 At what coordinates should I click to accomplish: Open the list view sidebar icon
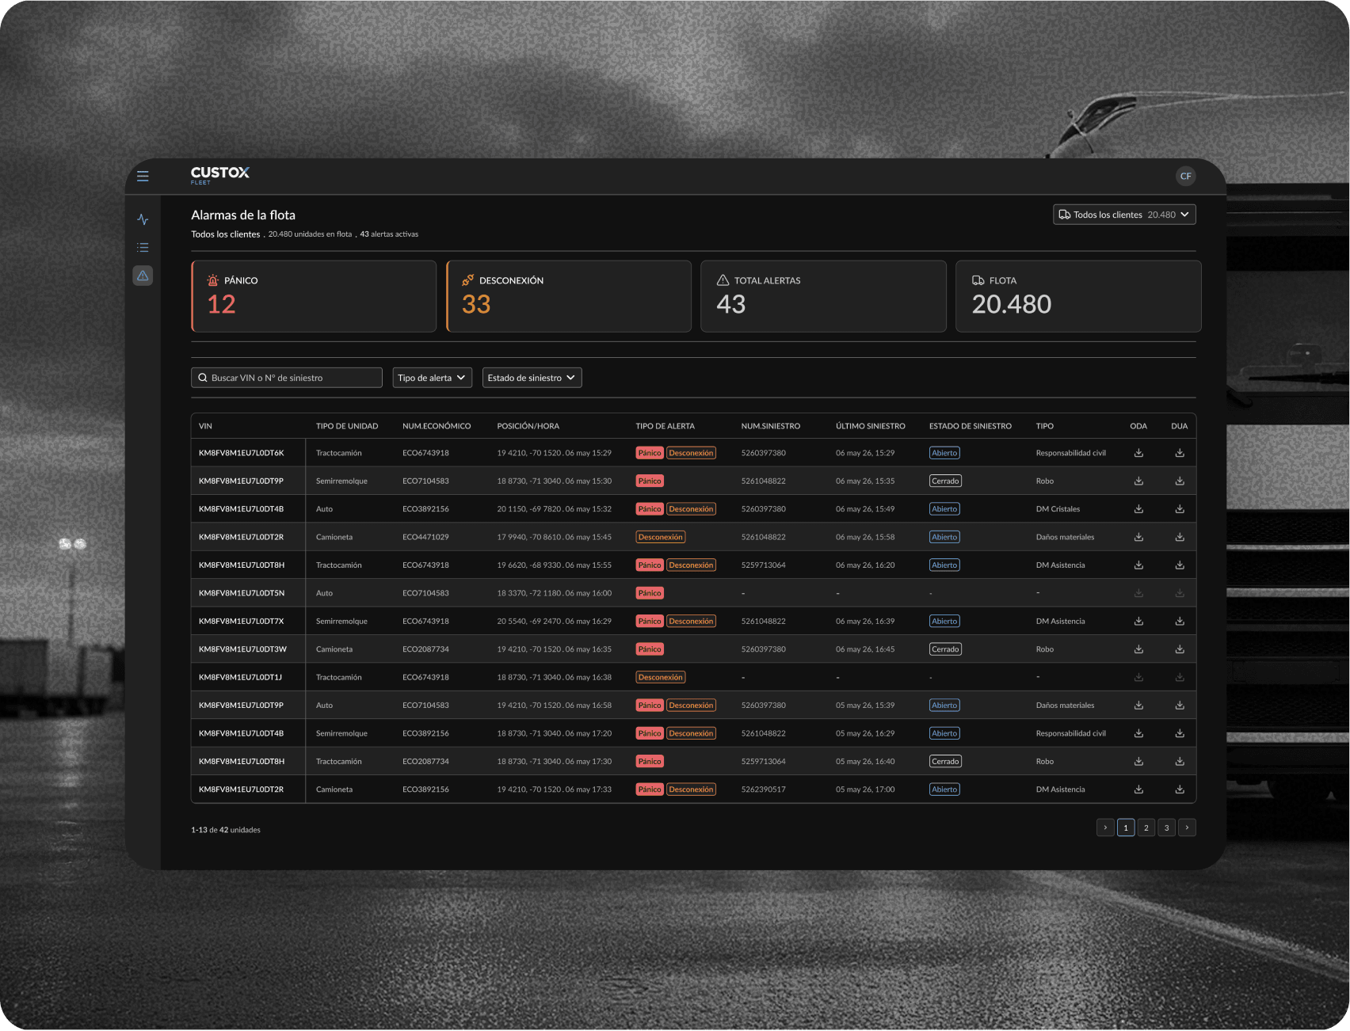143,248
